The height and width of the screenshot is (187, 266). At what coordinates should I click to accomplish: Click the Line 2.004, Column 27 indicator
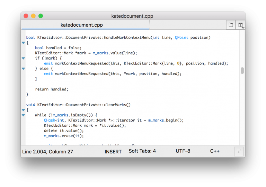[47, 151]
